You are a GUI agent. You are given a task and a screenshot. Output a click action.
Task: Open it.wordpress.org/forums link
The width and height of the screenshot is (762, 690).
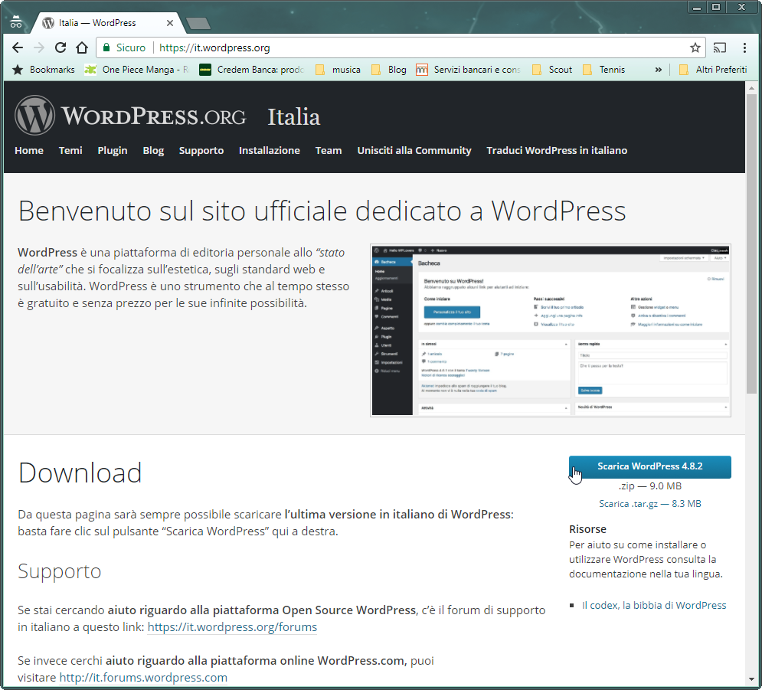point(232,627)
